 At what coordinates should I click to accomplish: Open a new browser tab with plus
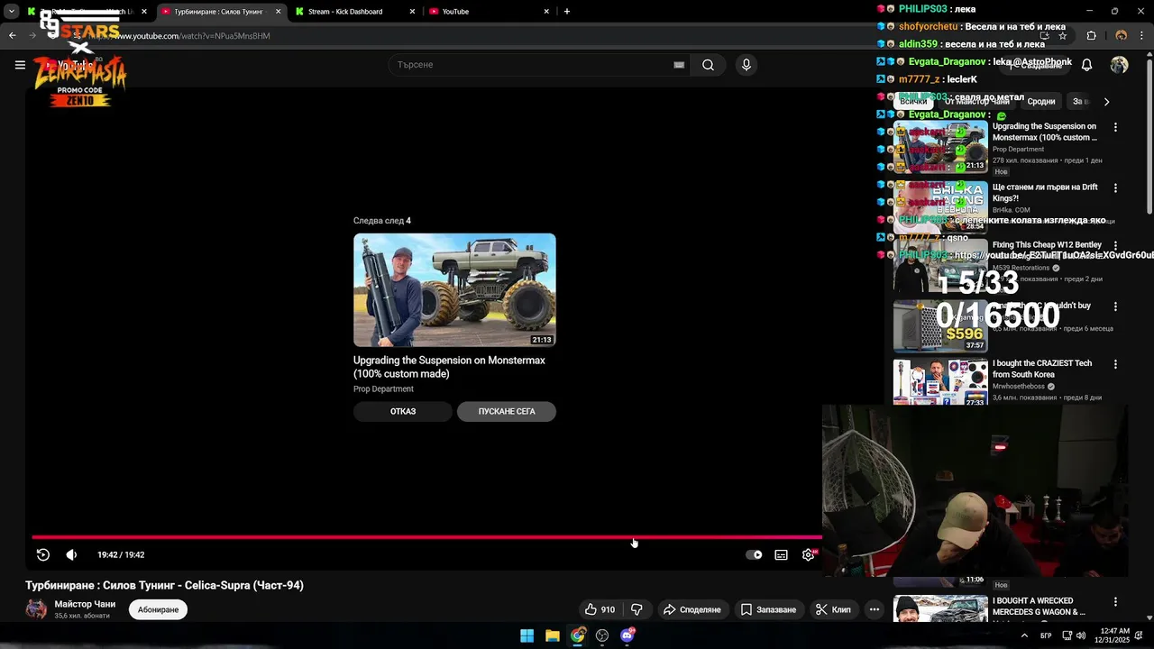tap(566, 12)
